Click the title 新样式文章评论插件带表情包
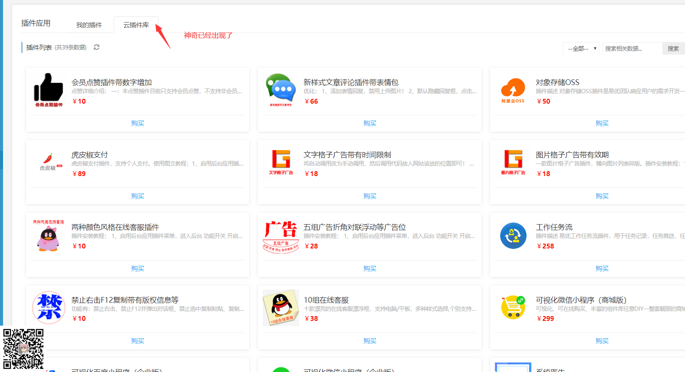This screenshot has width=685, height=372. pyautogui.click(x=351, y=82)
